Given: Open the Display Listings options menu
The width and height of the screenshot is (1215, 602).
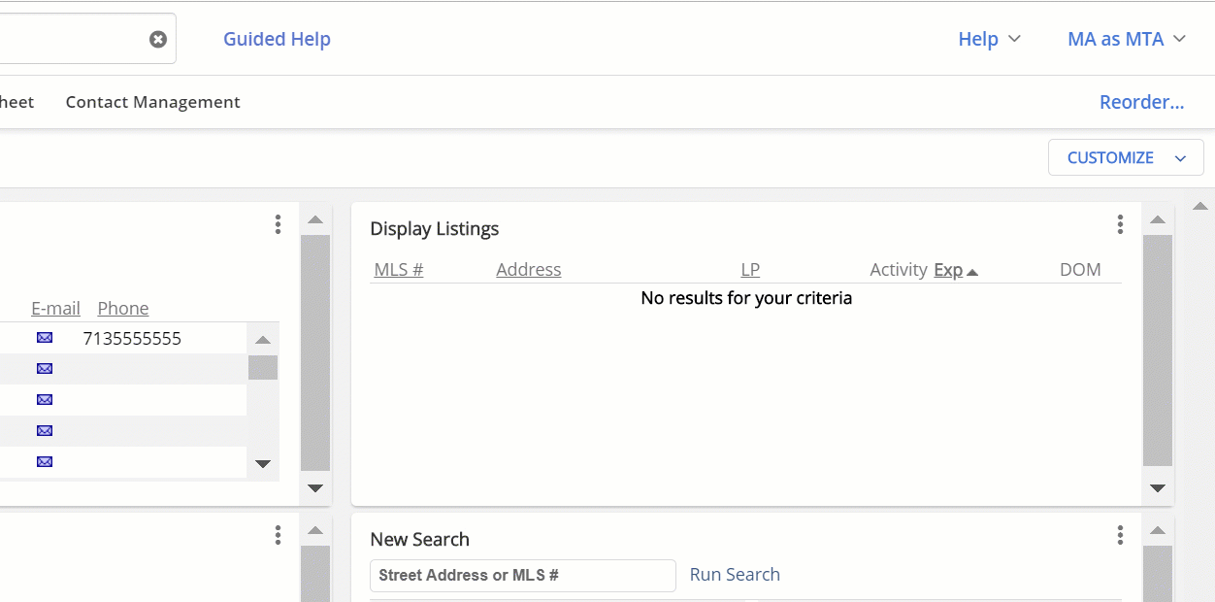Looking at the screenshot, I should click(x=1120, y=224).
